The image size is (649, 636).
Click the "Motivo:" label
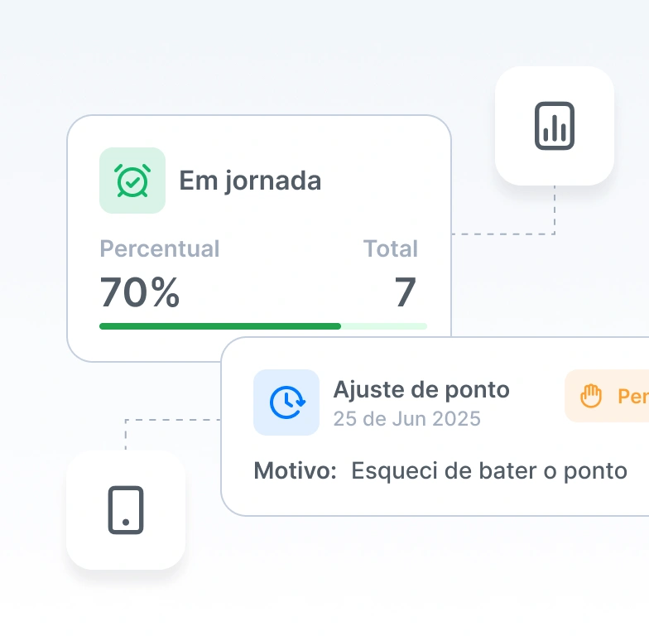[x=296, y=471]
